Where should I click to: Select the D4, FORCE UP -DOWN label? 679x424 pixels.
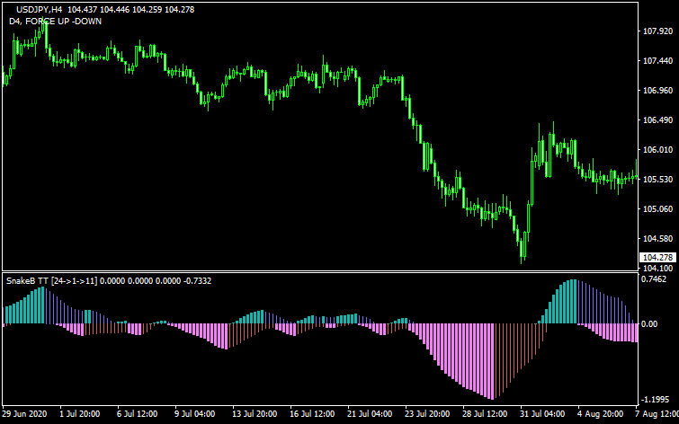(x=55, y=22)
